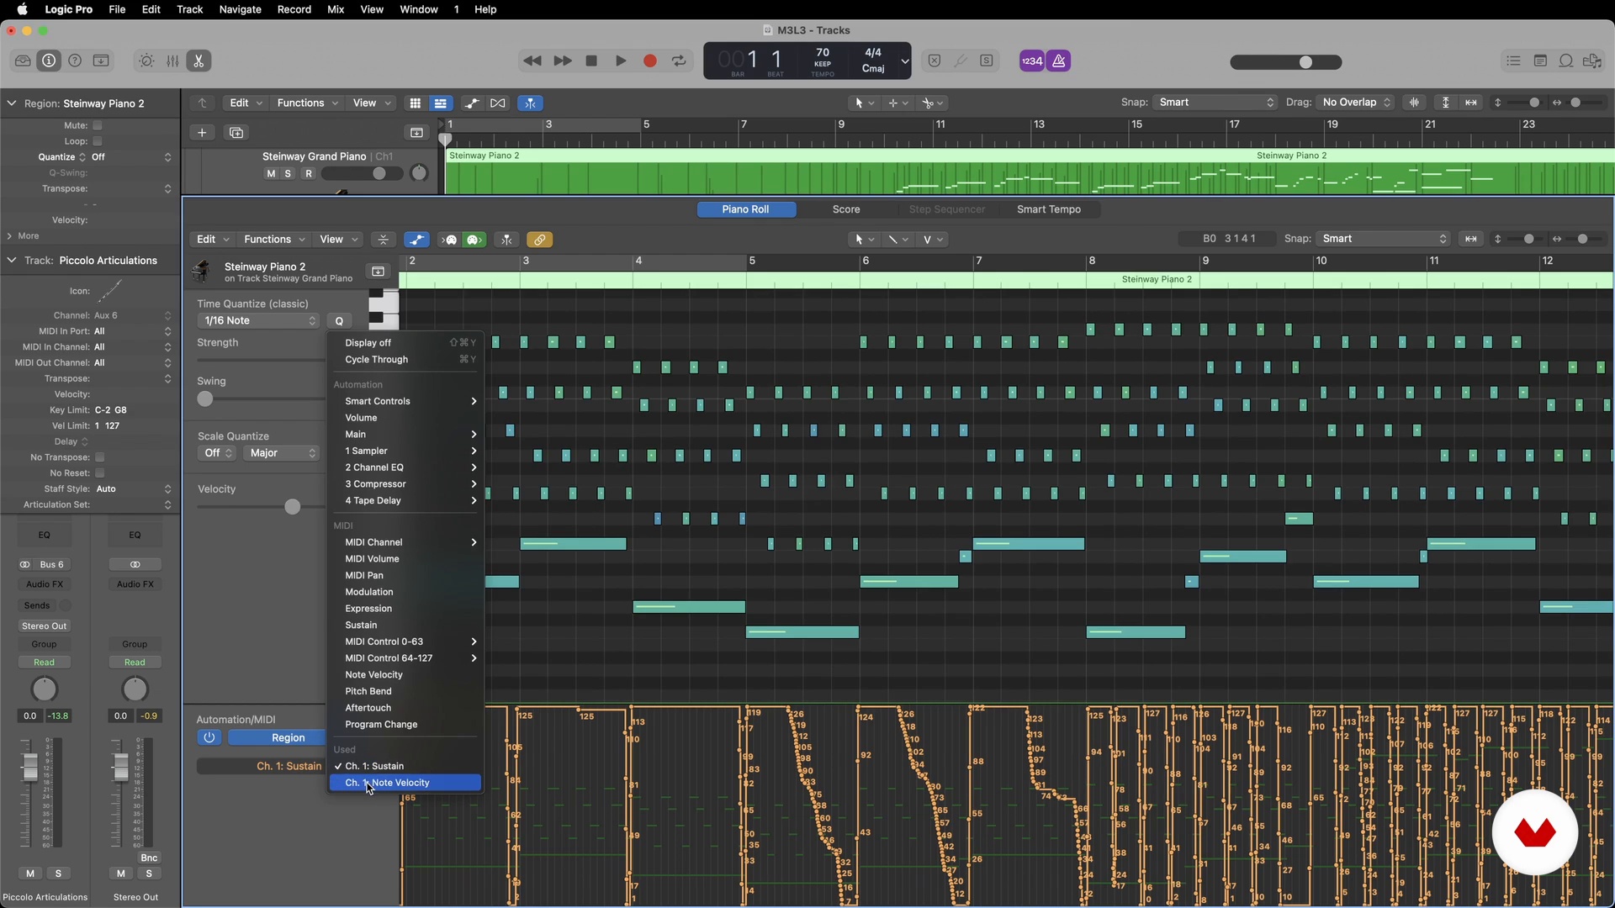The height and width of the screenshot is (908, 1615).
Task: Open the Editors scissors button
Action: point(199,61)
